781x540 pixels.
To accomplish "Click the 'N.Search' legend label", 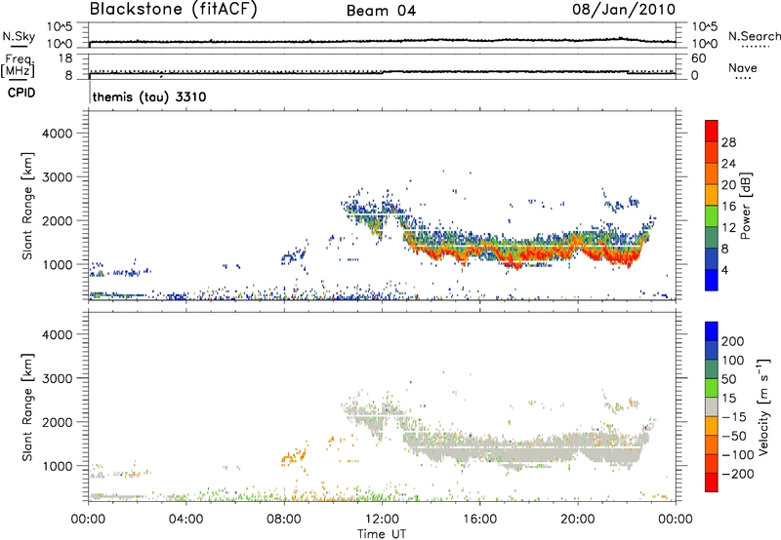I will pyautogui.click(x=754, y=36).
